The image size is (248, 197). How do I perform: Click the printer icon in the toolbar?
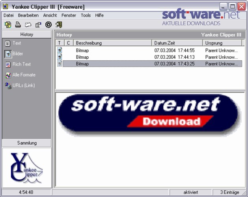point(18,25)
